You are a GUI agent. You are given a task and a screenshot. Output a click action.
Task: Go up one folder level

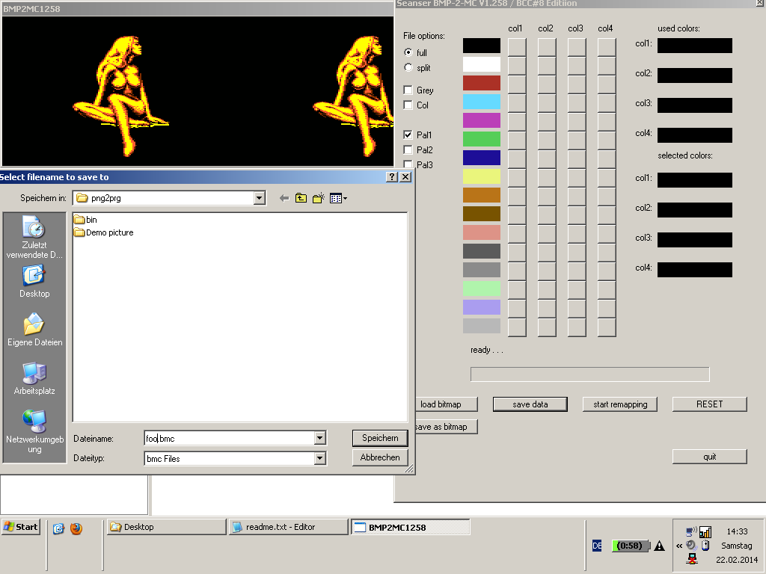(x=301, y=198)
